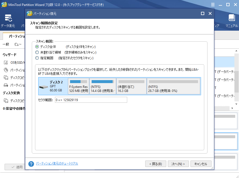Click the Disk 2 drive icon in the map
239x178 pixels.
44,87
